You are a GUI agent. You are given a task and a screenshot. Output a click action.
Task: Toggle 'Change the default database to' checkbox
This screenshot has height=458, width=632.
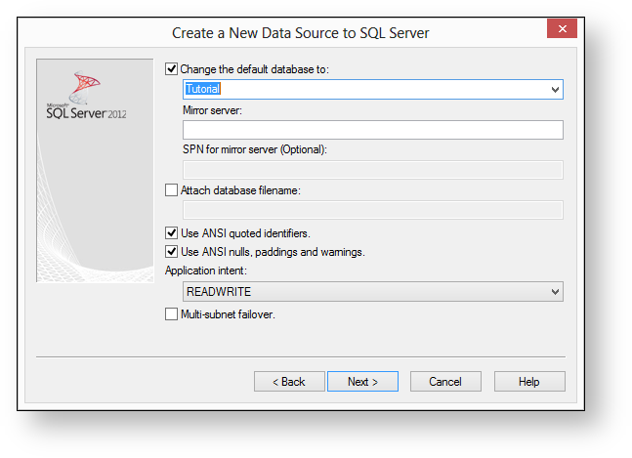[x=172, y=69]
